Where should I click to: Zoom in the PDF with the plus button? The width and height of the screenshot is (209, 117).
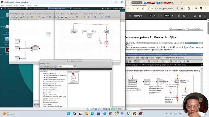[x=173, y=16]
